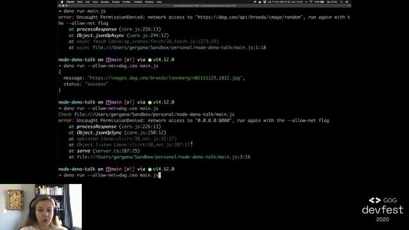
Task: Open the Scripts menu
Action: click(116, 2)
